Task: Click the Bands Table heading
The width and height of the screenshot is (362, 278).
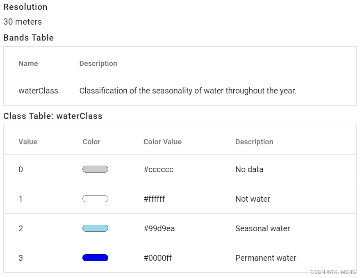Action: (x=28, y=38)
